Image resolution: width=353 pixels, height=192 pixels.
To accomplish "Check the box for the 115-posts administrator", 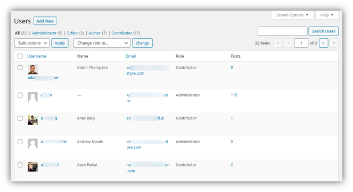I will click(20, 95).
